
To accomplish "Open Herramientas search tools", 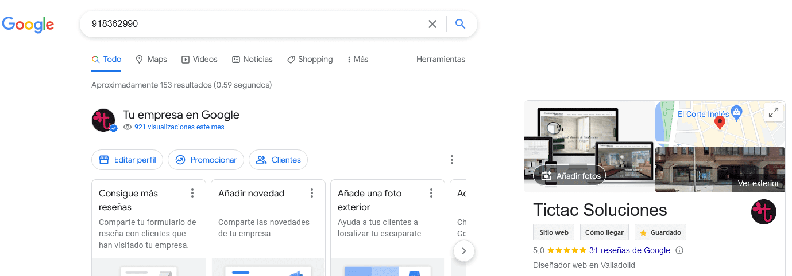I will point(441,59).
